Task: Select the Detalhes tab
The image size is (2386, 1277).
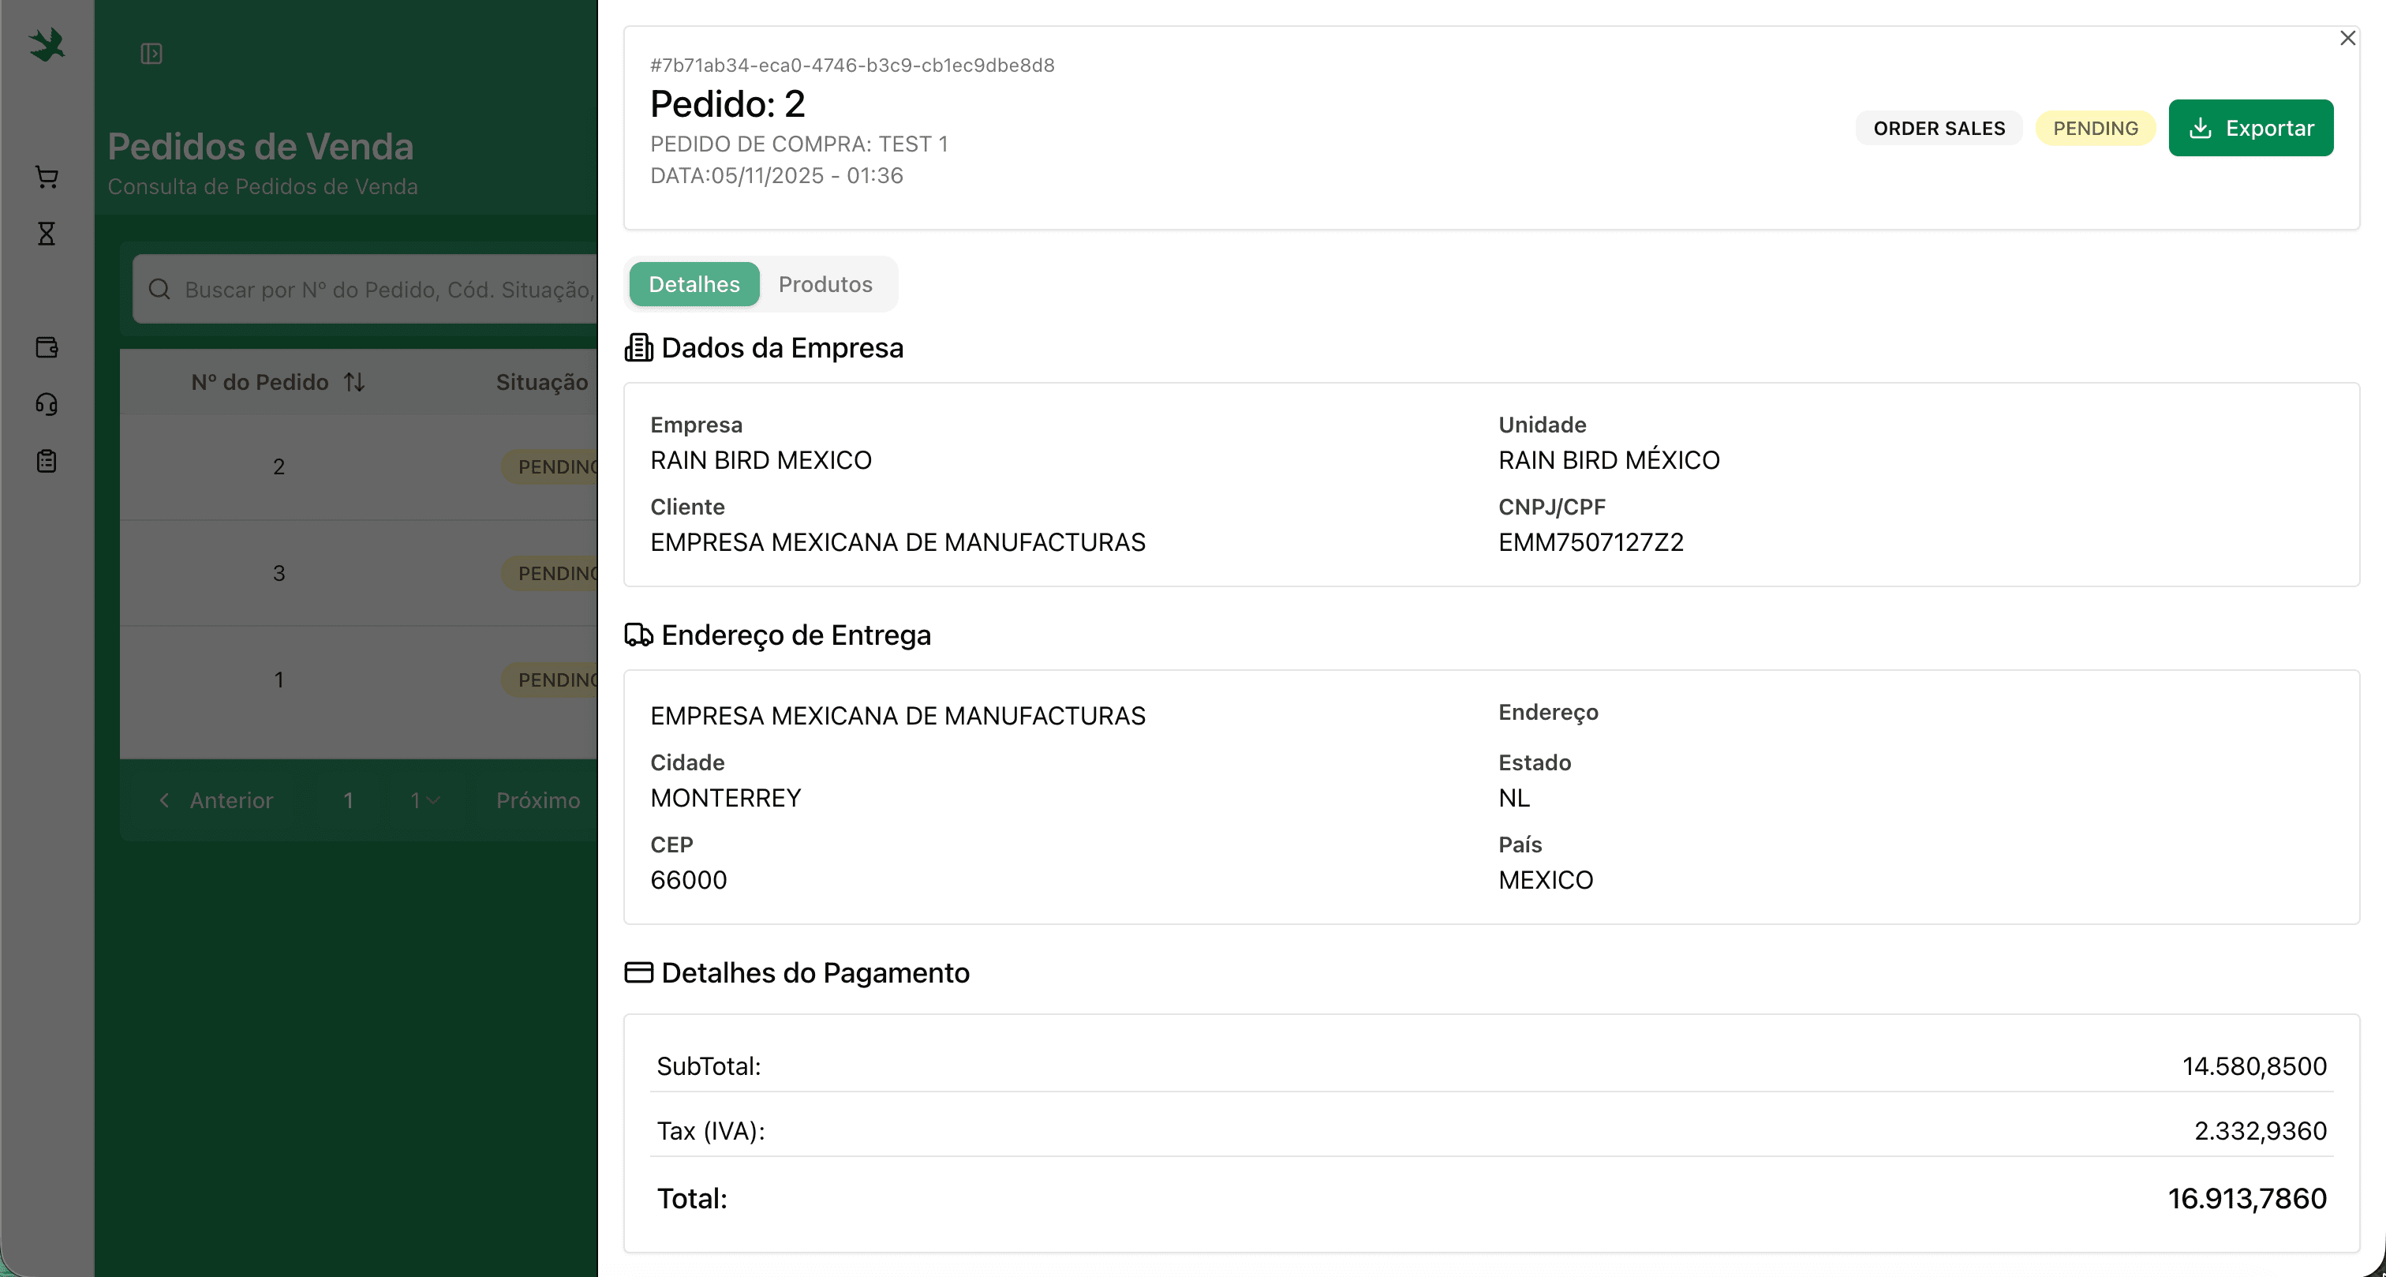Action: 694,284
